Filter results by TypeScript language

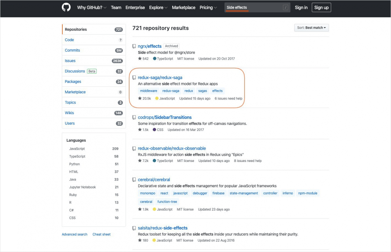(x=77, y=157)
